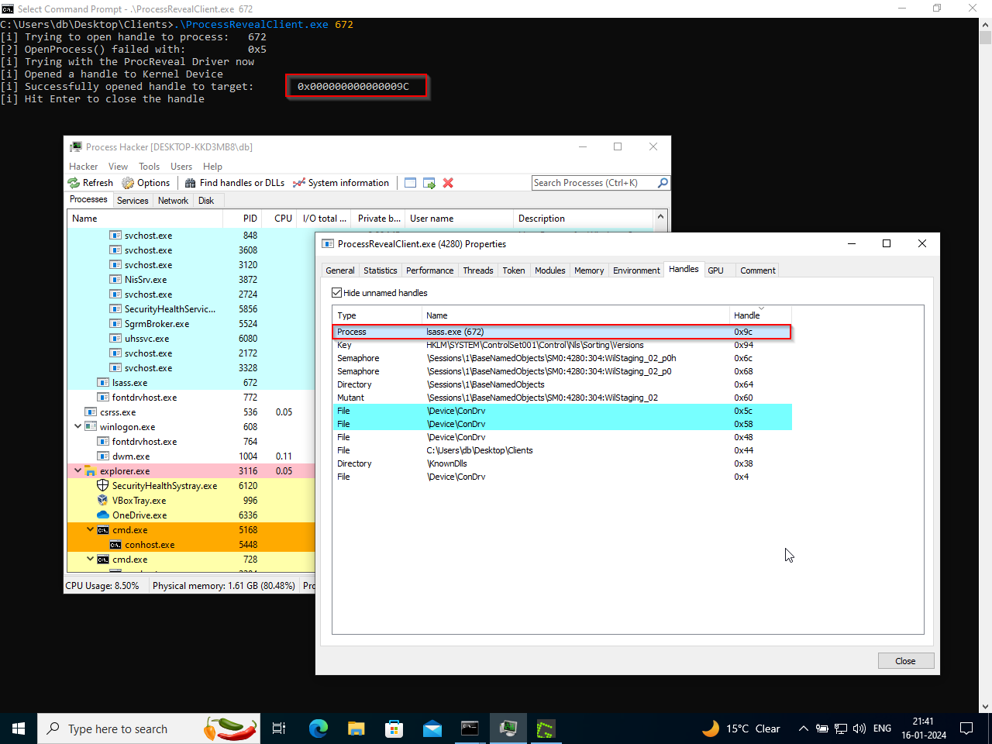Screen dimensions: 992x744
Task: Switch to the Disk tab
Action: [x=206, y=201]
